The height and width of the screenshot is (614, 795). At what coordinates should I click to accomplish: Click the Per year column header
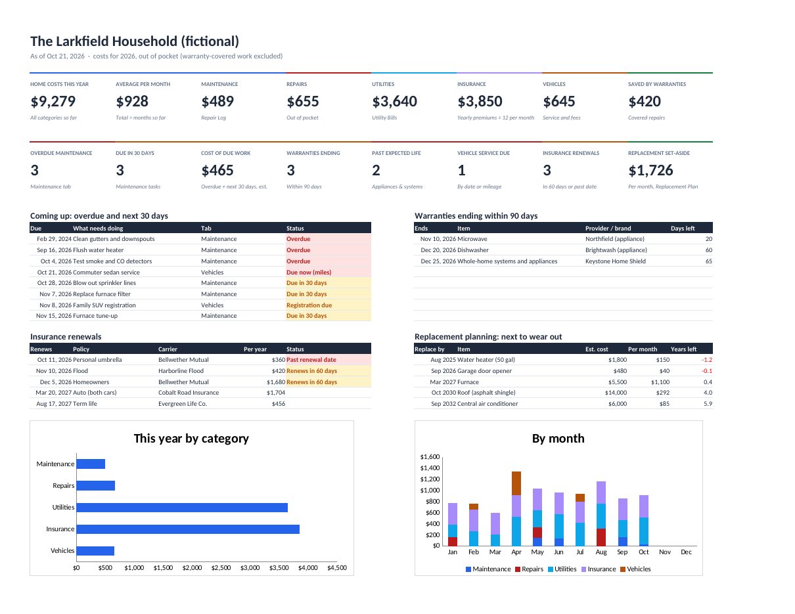(x=255, y=349)
